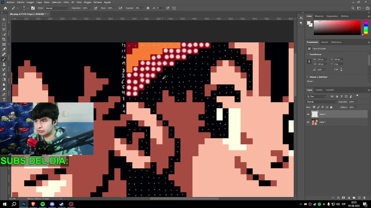Screen dimensions: 371x208
Task: Open the Flujo percentage dropdown
Action: coord(115,8)
